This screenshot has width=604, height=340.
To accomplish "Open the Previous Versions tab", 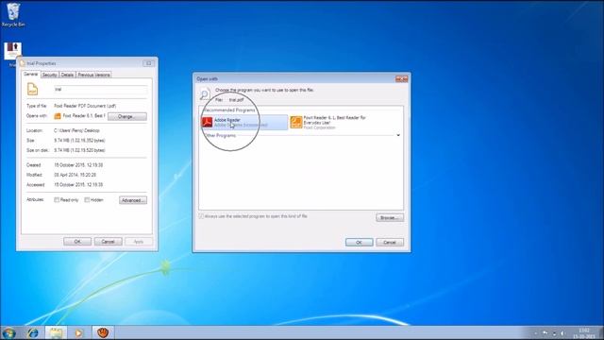I will 94,75.
